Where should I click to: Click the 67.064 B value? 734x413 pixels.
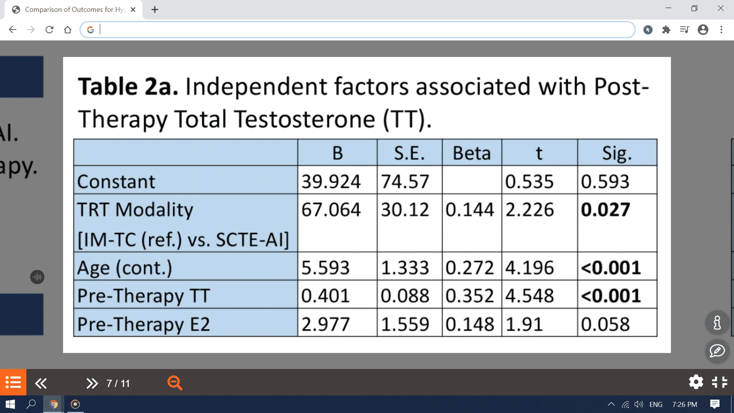point(331,210)
